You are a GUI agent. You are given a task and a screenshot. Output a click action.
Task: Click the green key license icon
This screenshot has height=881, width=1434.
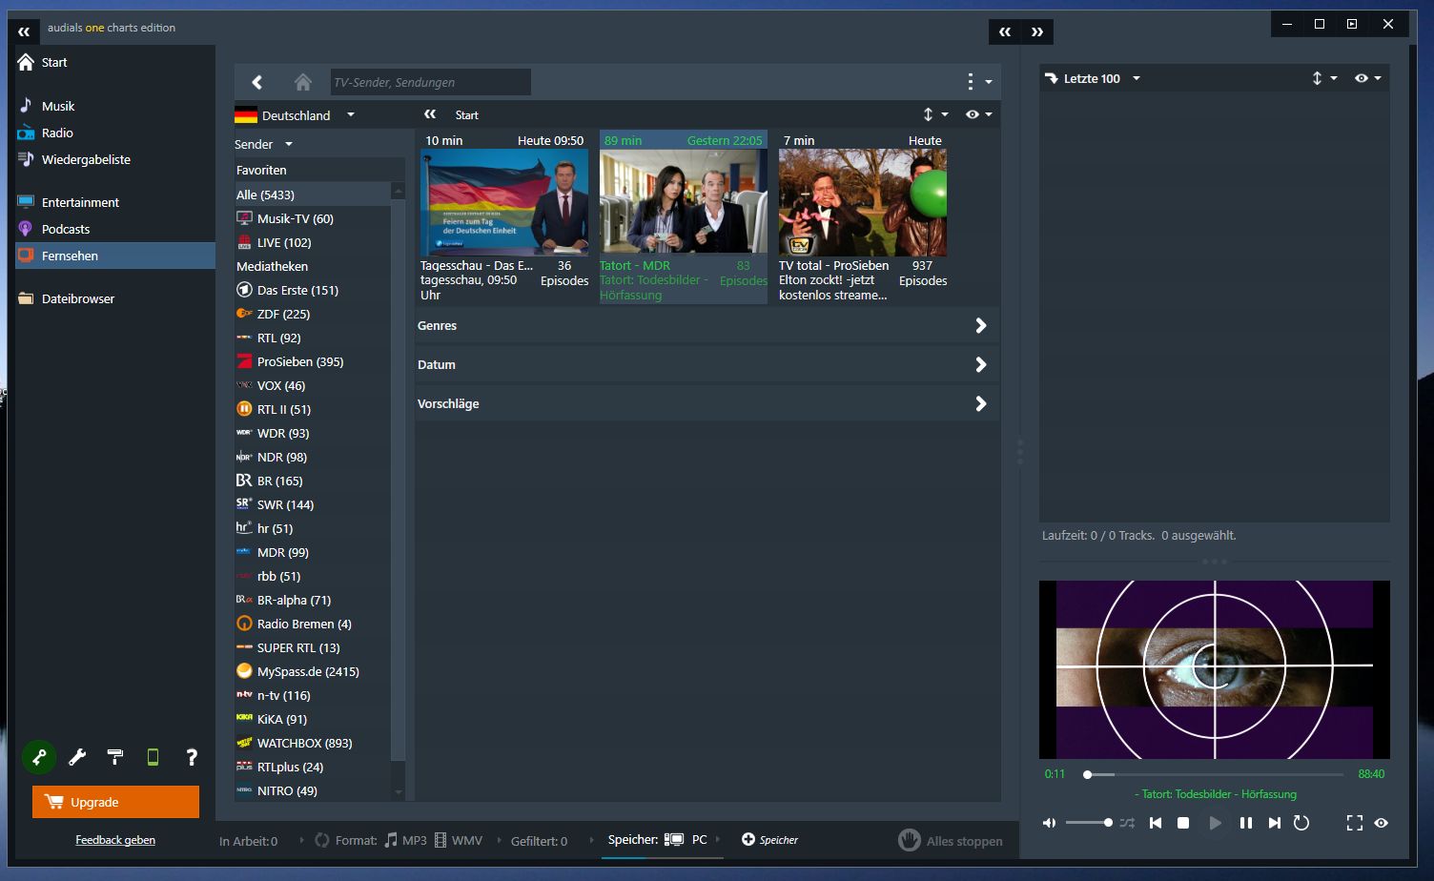[x=39, y=757]
